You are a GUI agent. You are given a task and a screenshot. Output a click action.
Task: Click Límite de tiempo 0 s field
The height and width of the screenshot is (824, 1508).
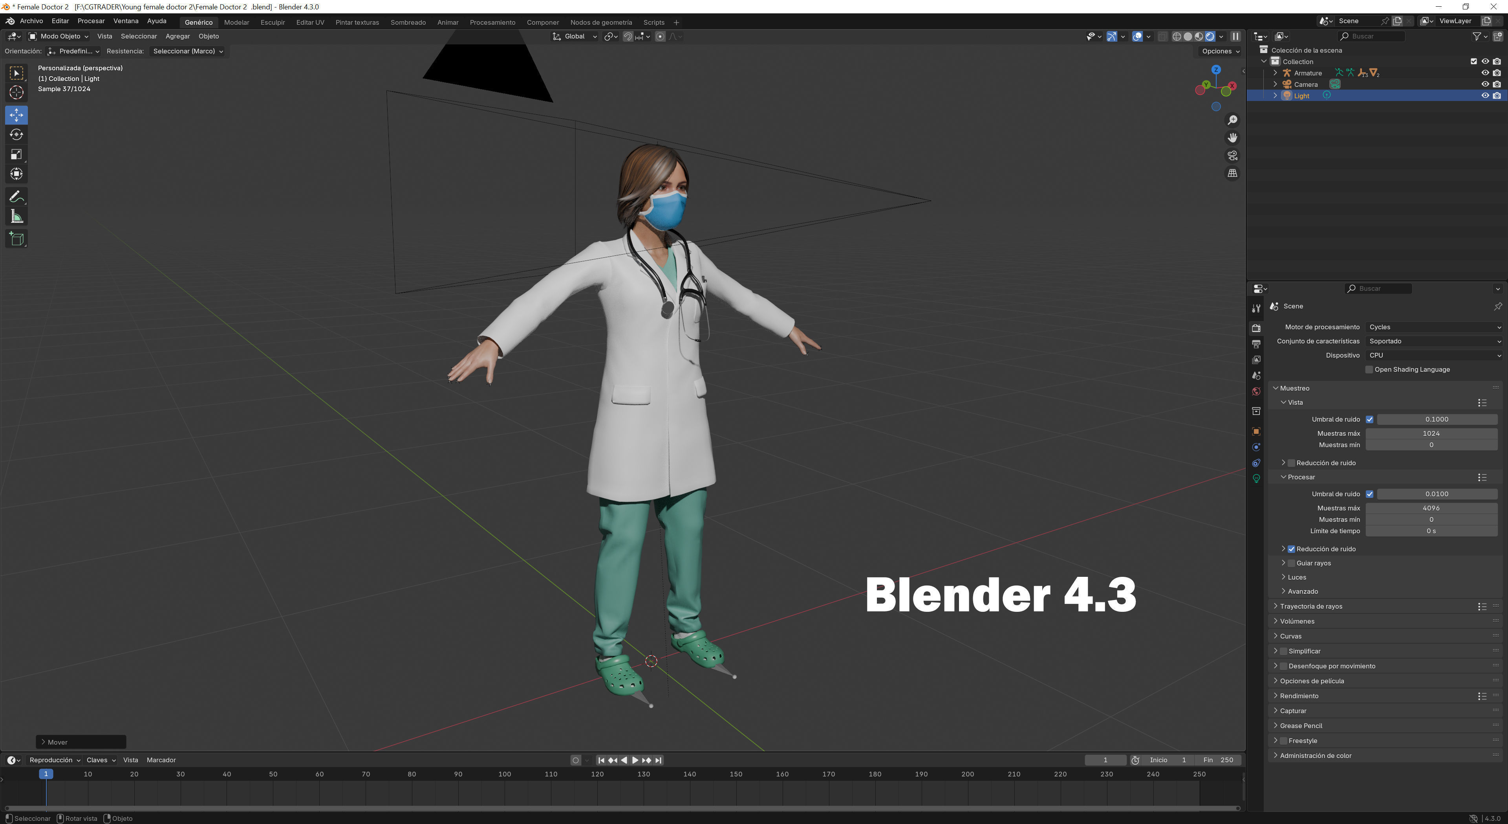[1431, 531]
